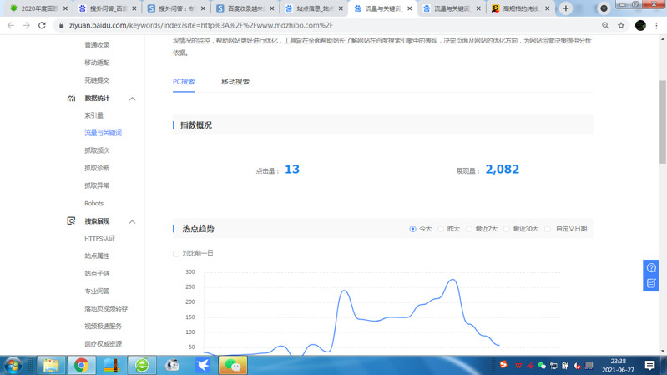
Task: Click the network tray icon
Action: tap(553, 366)
